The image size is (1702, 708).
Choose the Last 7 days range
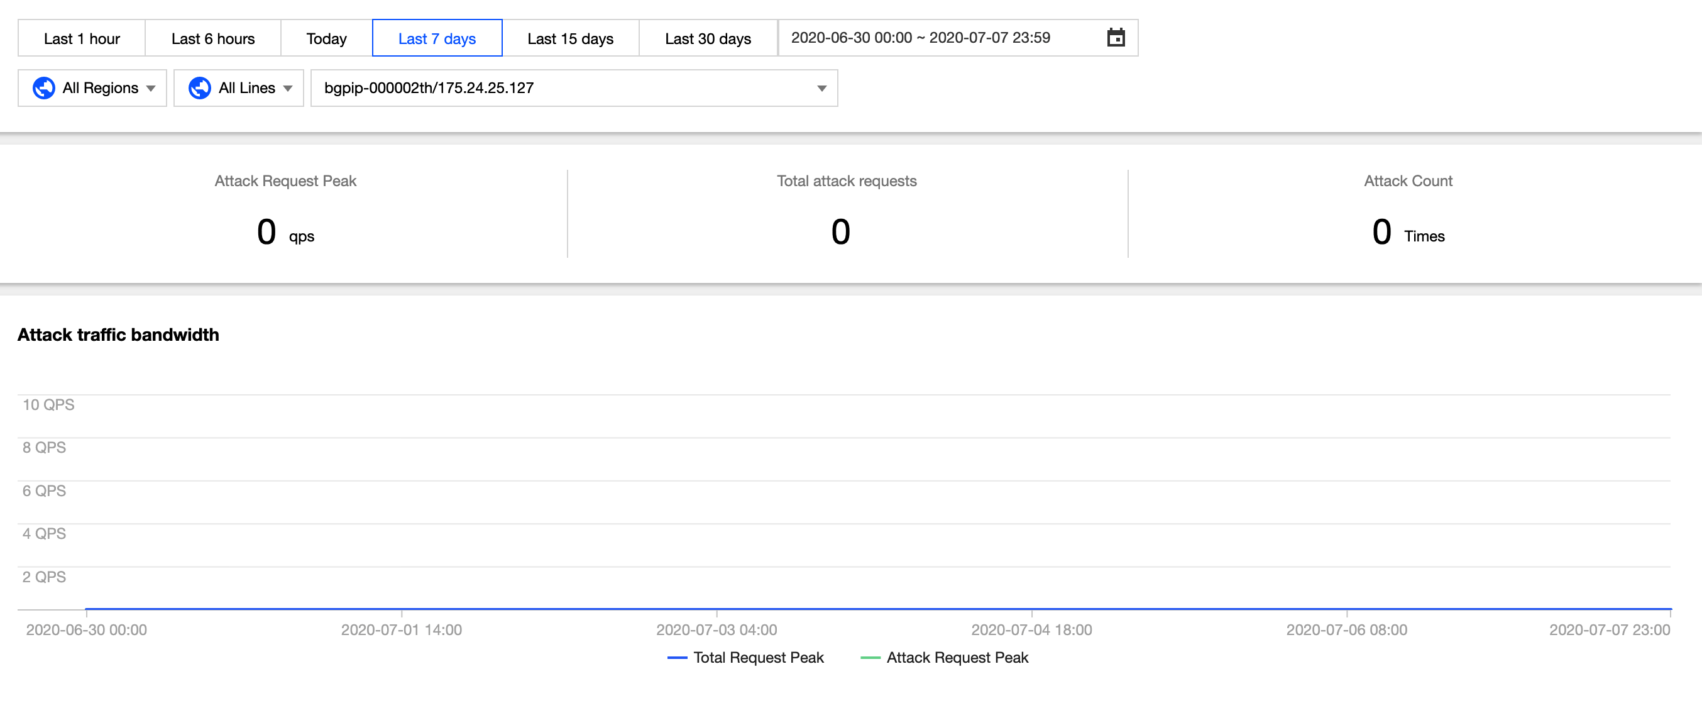click(x=437, y=38)
